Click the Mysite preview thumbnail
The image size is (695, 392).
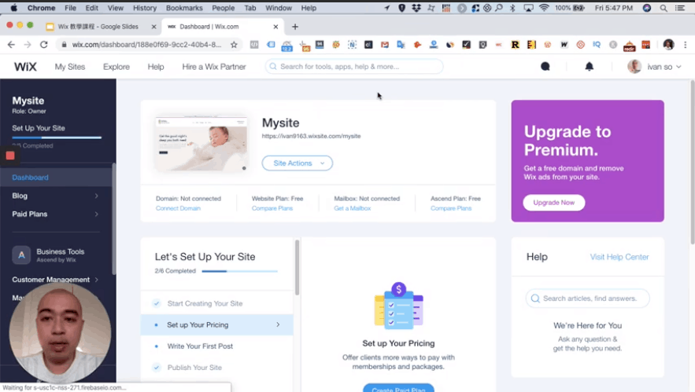(201, 145)
